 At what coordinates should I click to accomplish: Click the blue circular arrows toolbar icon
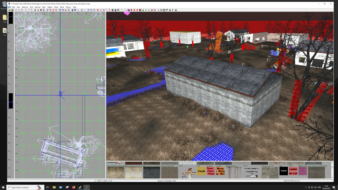pos(82,10)
